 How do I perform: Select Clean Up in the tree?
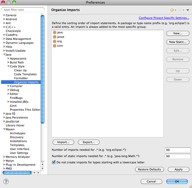pyautogui.click(x=20, y=70)
